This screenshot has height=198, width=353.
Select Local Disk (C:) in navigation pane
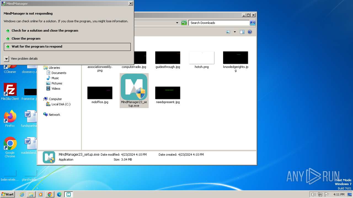coord(58,104)
